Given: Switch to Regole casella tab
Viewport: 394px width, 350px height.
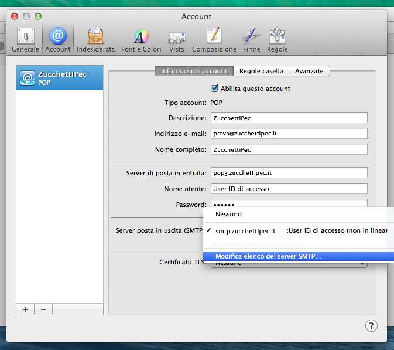Looking at the screenshot, I should pyautogui.click(x=261, y=71).
